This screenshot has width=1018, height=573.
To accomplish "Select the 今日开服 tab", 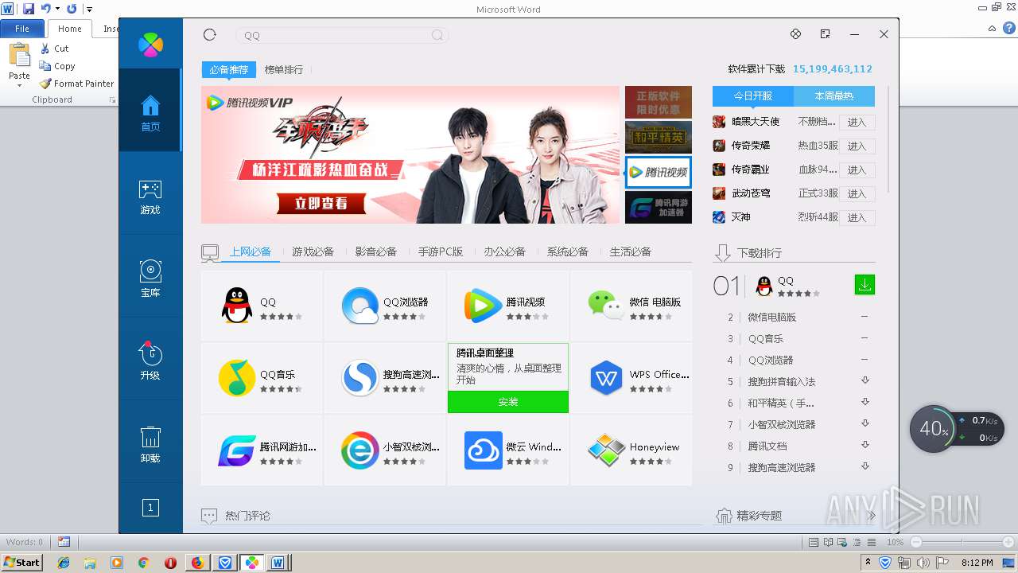I will coord(753,95).
